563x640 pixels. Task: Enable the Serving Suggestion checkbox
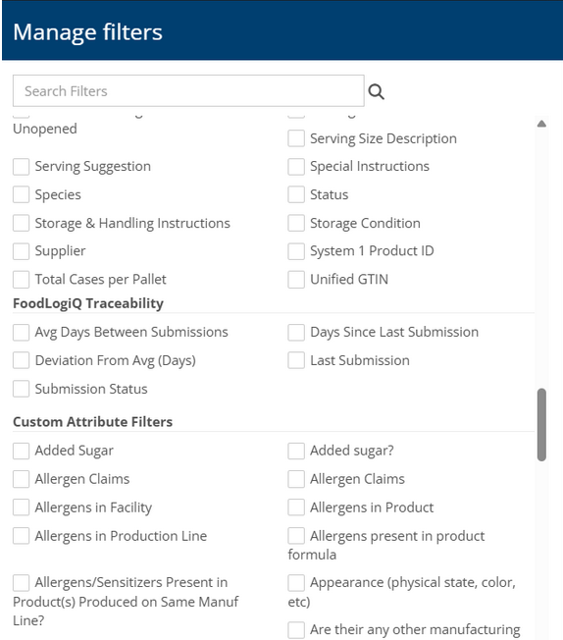(21, 167)
